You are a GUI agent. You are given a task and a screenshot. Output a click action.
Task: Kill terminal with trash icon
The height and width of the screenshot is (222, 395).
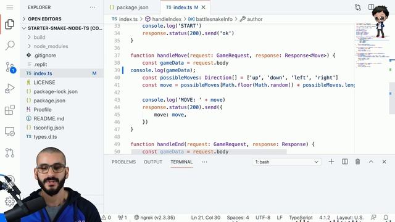[357, 162]
